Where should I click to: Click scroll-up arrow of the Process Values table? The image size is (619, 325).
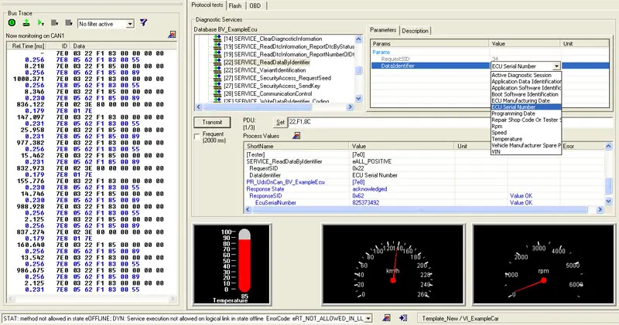(x=608, y=146)
